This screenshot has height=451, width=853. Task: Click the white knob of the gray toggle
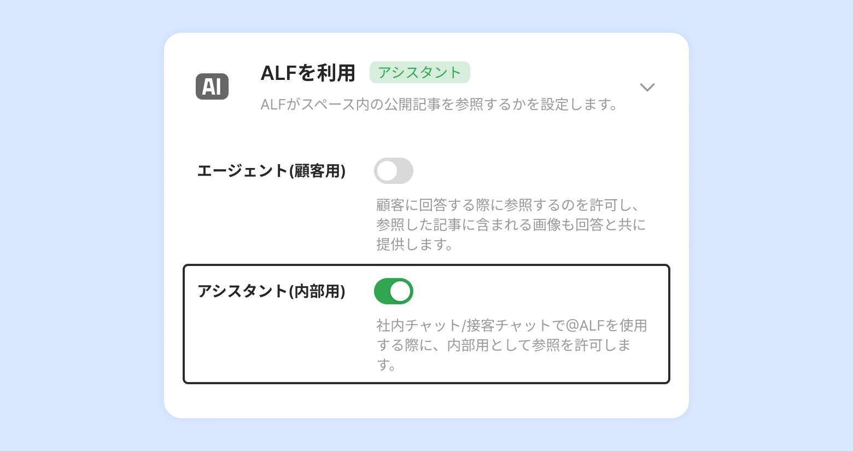pyautogui.click(x=387, y=171)
